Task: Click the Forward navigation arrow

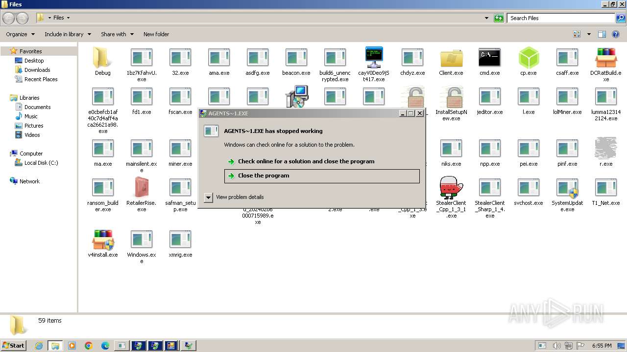Action: pos(22,18)
